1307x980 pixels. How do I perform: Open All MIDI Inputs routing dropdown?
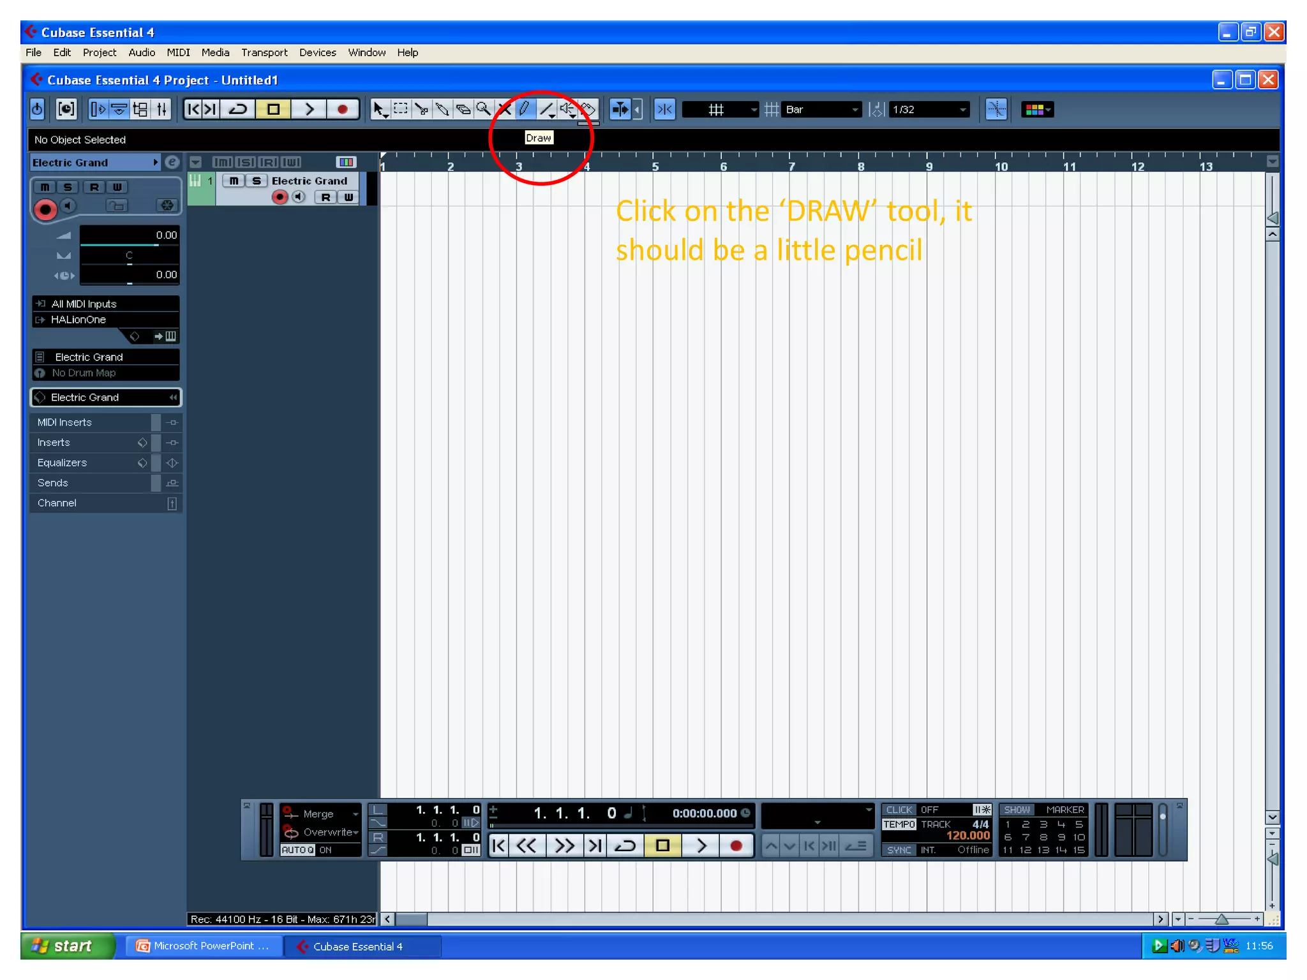click(x=106, y=304)
